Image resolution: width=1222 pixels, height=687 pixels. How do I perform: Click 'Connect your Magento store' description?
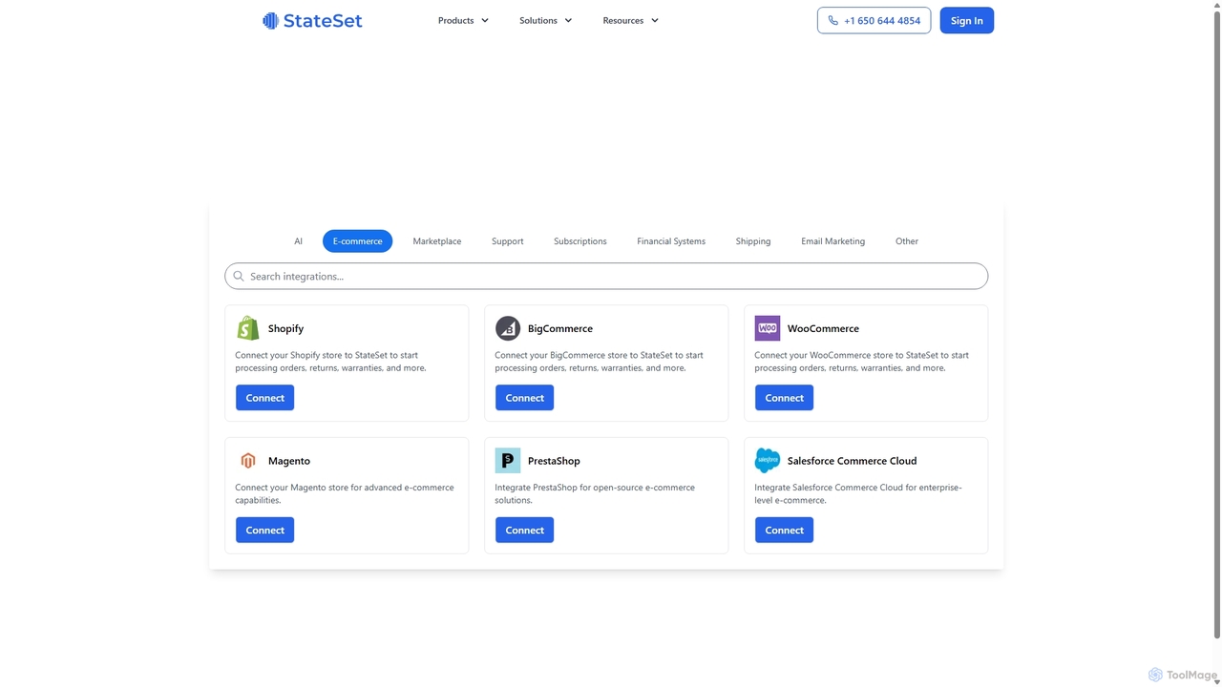pyautogui.click(x=345, y=494)
